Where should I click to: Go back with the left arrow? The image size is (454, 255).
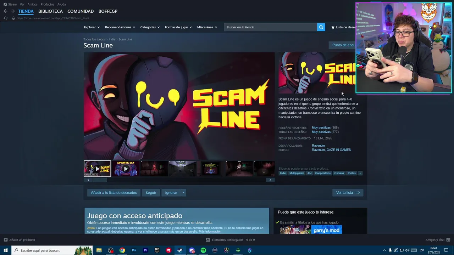point(5,11)
